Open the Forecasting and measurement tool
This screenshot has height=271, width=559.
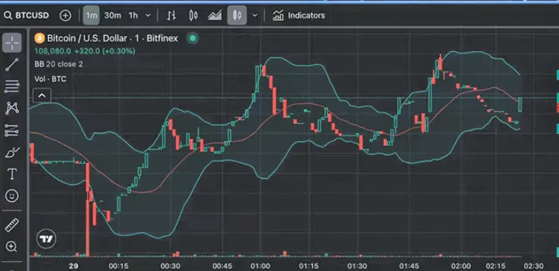[12, 130]
